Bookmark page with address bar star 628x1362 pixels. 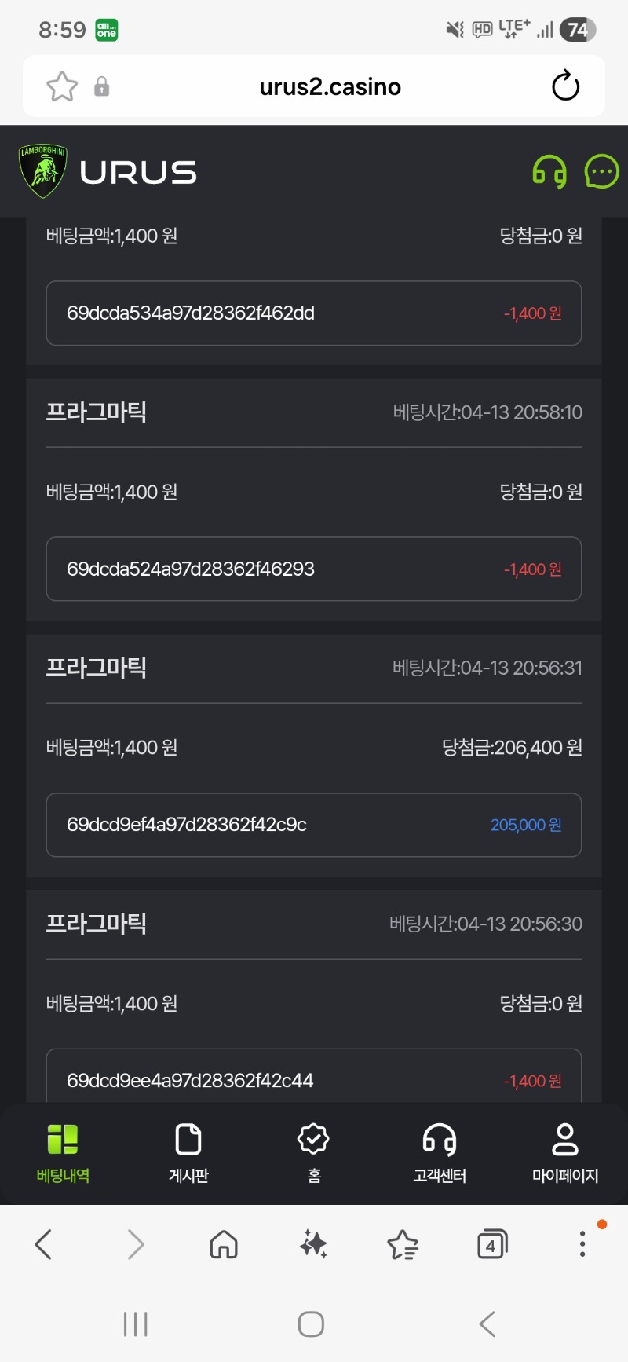62,86
